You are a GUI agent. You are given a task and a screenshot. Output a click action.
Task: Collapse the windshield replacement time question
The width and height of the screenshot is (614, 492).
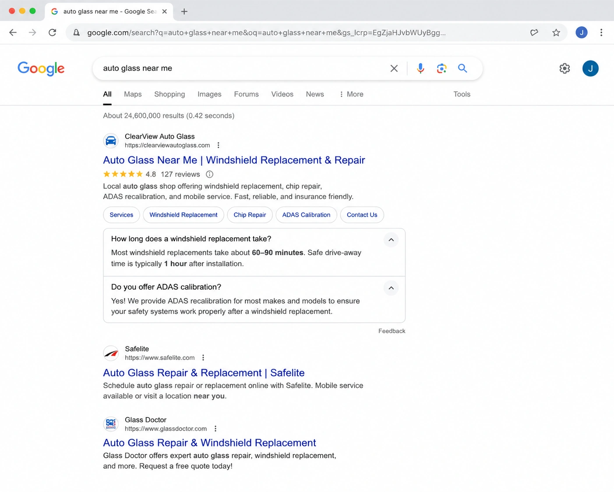coord(391,240)
